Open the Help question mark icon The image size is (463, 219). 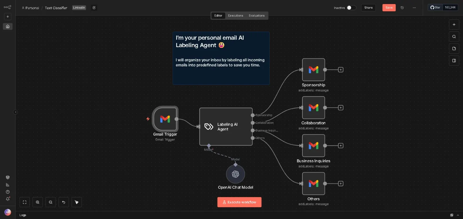tap(8, 192)
